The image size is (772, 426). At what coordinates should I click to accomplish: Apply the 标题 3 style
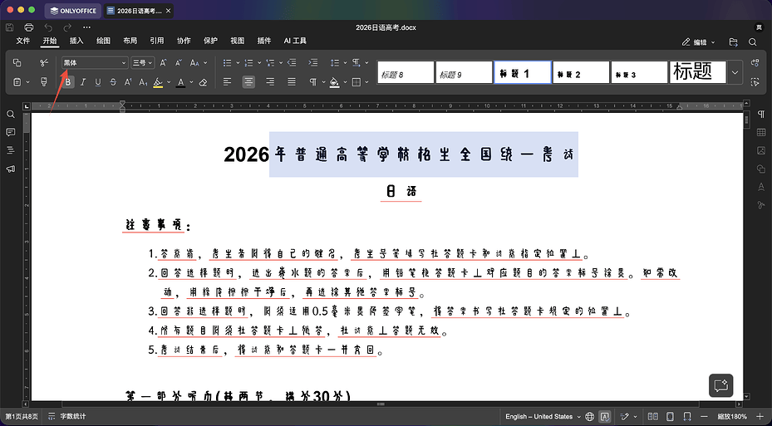click(x=639, y=73)
